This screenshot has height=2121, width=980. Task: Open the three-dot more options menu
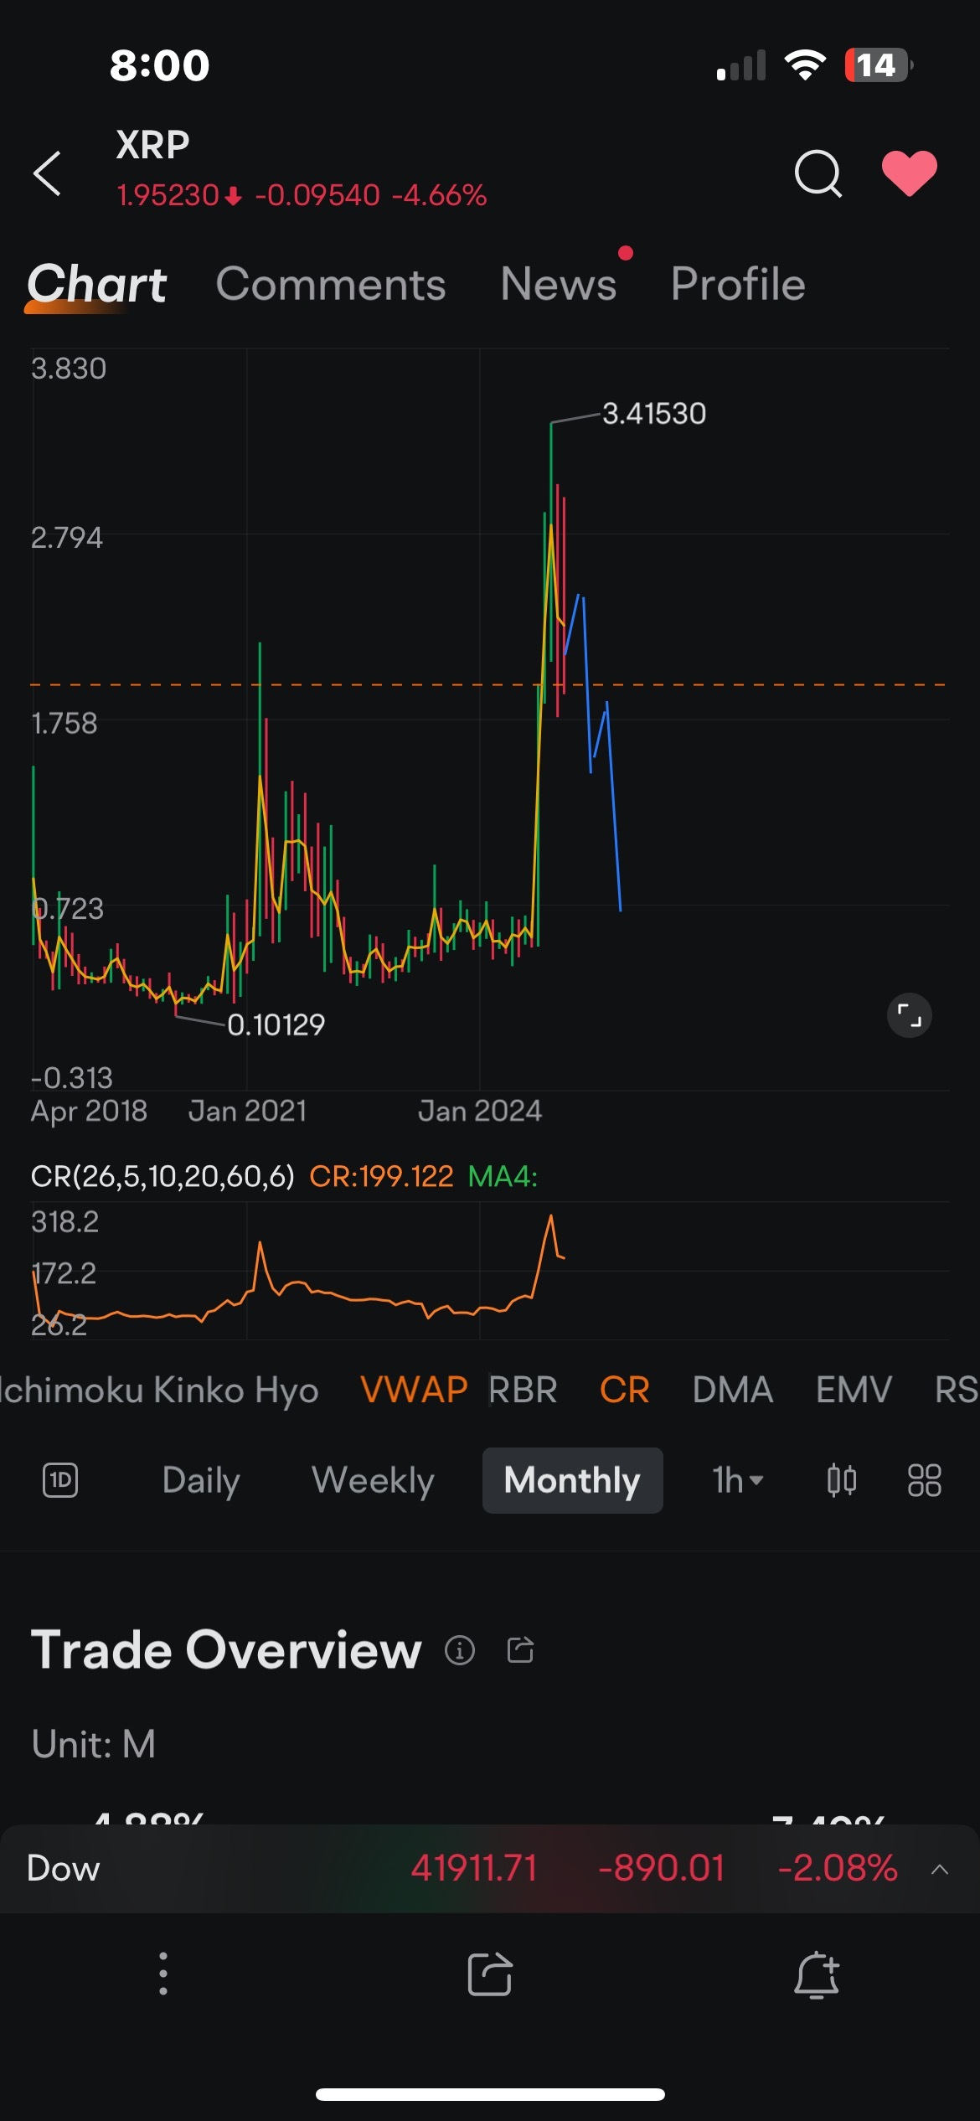point(163,1974)
